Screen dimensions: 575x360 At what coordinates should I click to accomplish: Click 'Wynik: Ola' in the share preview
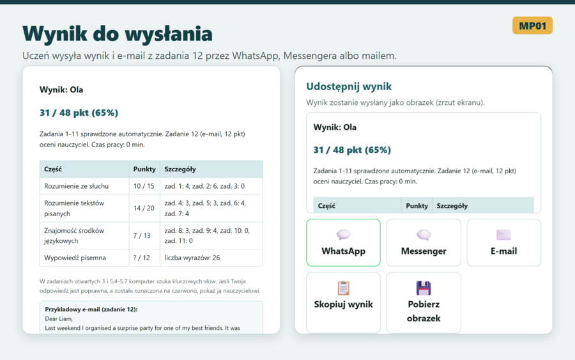click(x=335, y=127)
